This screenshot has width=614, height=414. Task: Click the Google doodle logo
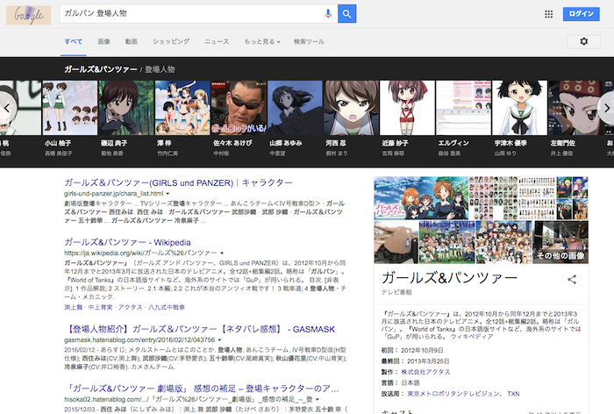[25, 15]
